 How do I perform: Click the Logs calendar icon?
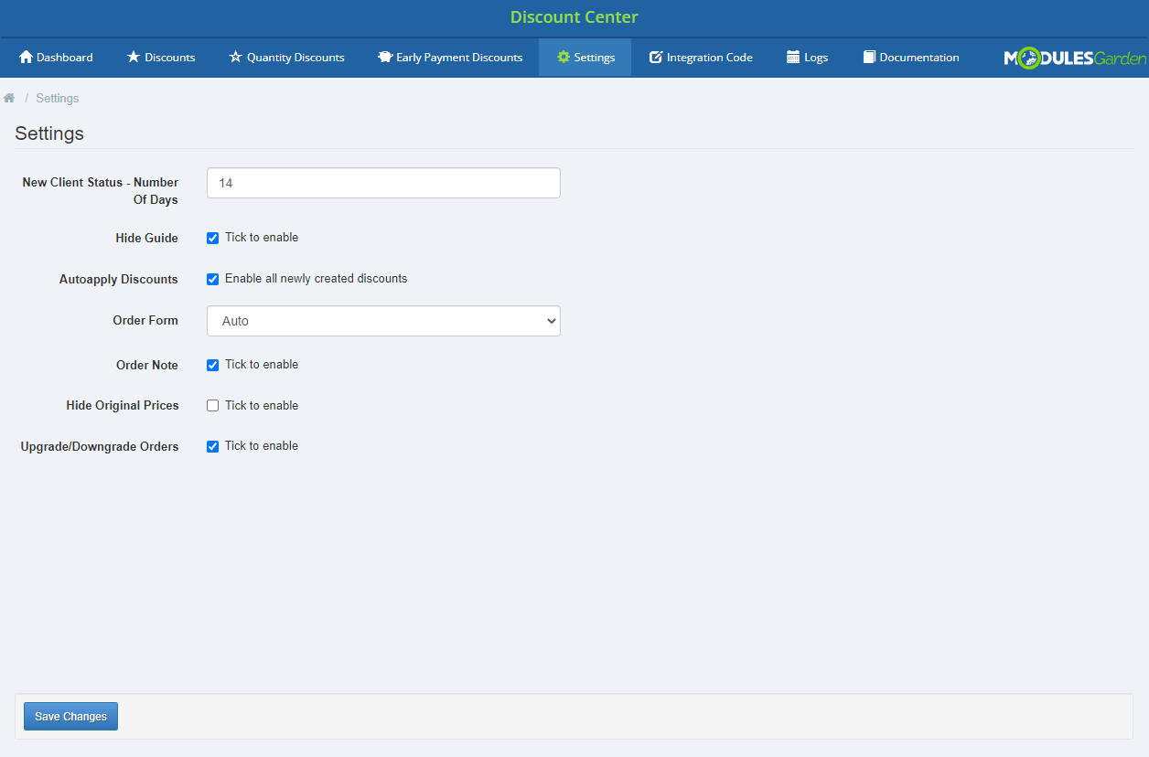[x=793, y=58]
